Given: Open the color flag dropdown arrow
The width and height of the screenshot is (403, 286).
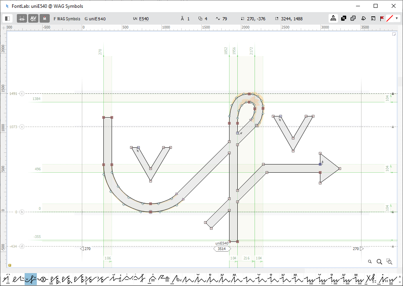Looking at the screenshot, I should [397, 18].
